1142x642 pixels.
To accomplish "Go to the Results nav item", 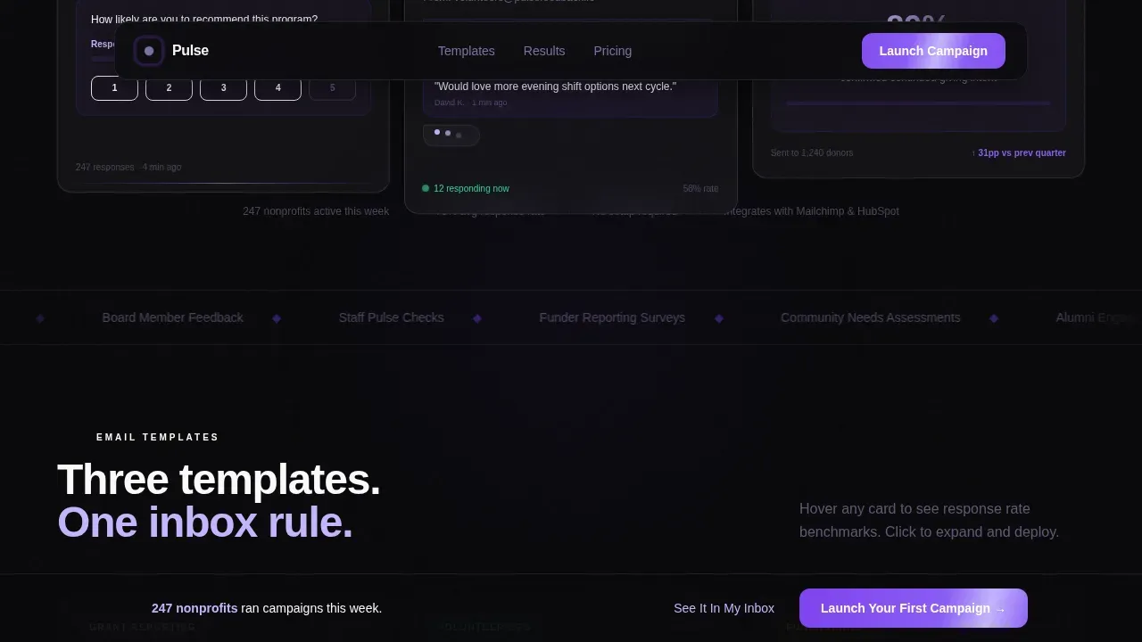I will (x=544, y=51).
